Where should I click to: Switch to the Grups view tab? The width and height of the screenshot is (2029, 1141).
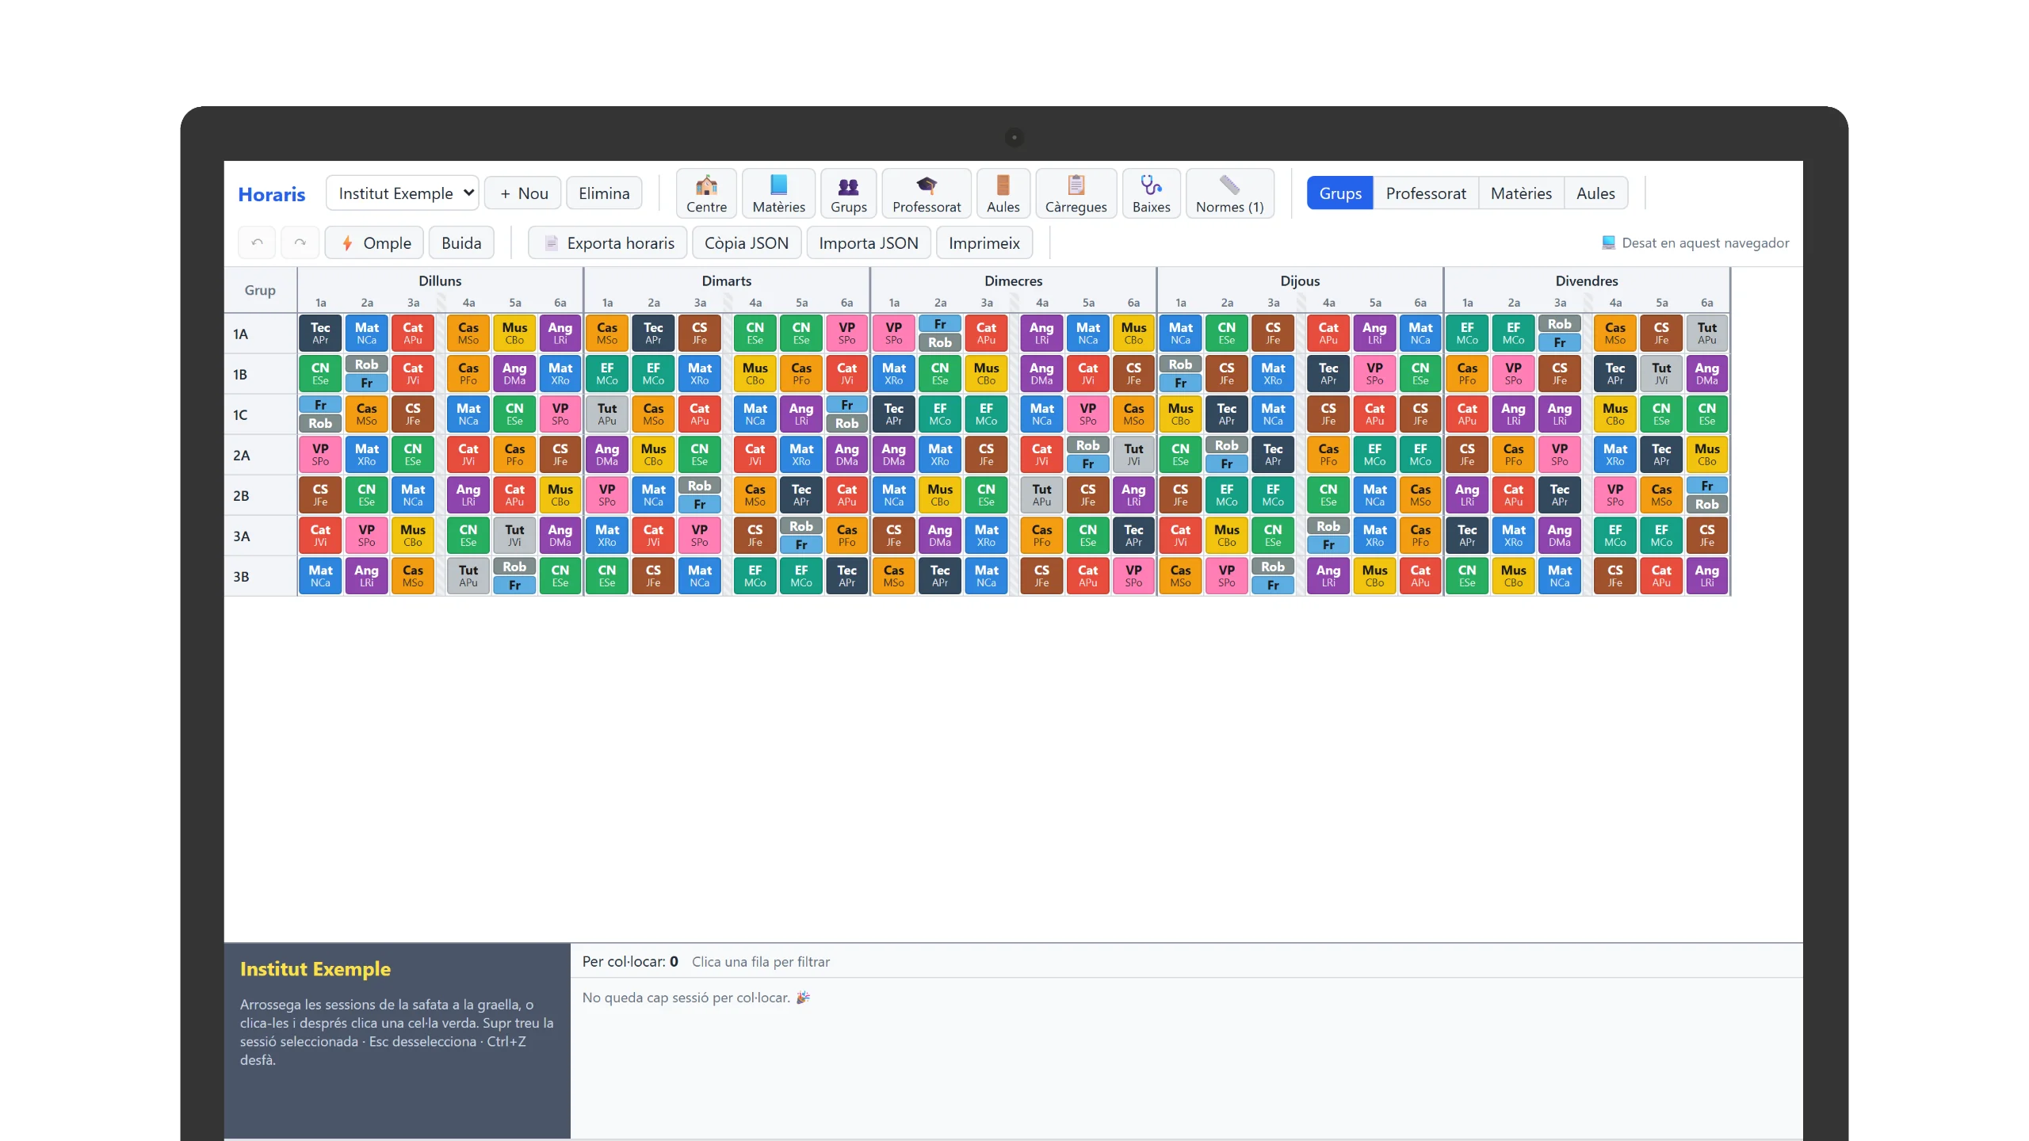coord(1340,193)
